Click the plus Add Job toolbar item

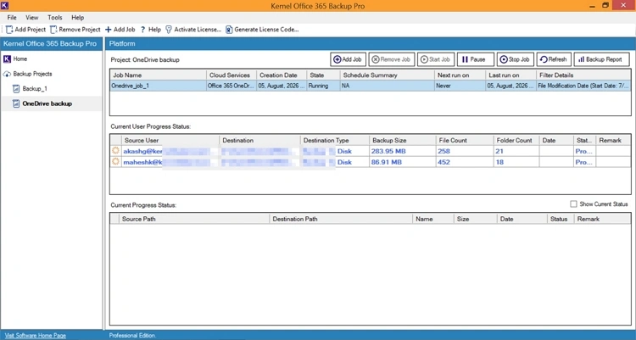point(120,30)
